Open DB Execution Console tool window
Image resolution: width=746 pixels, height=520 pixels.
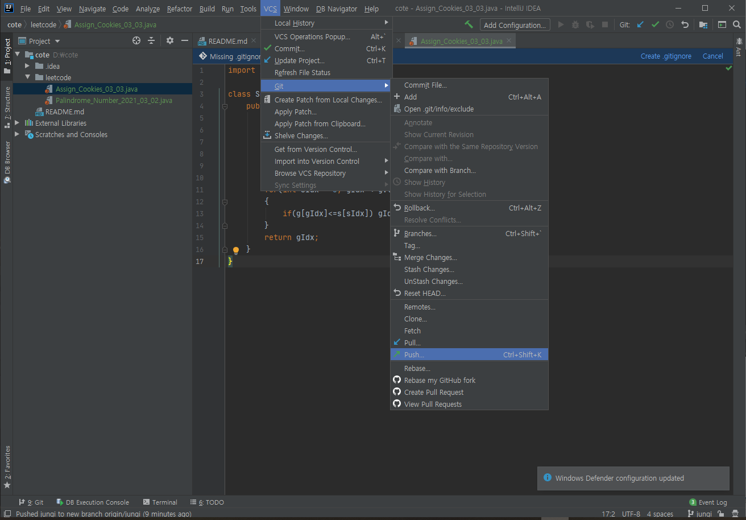93,502
